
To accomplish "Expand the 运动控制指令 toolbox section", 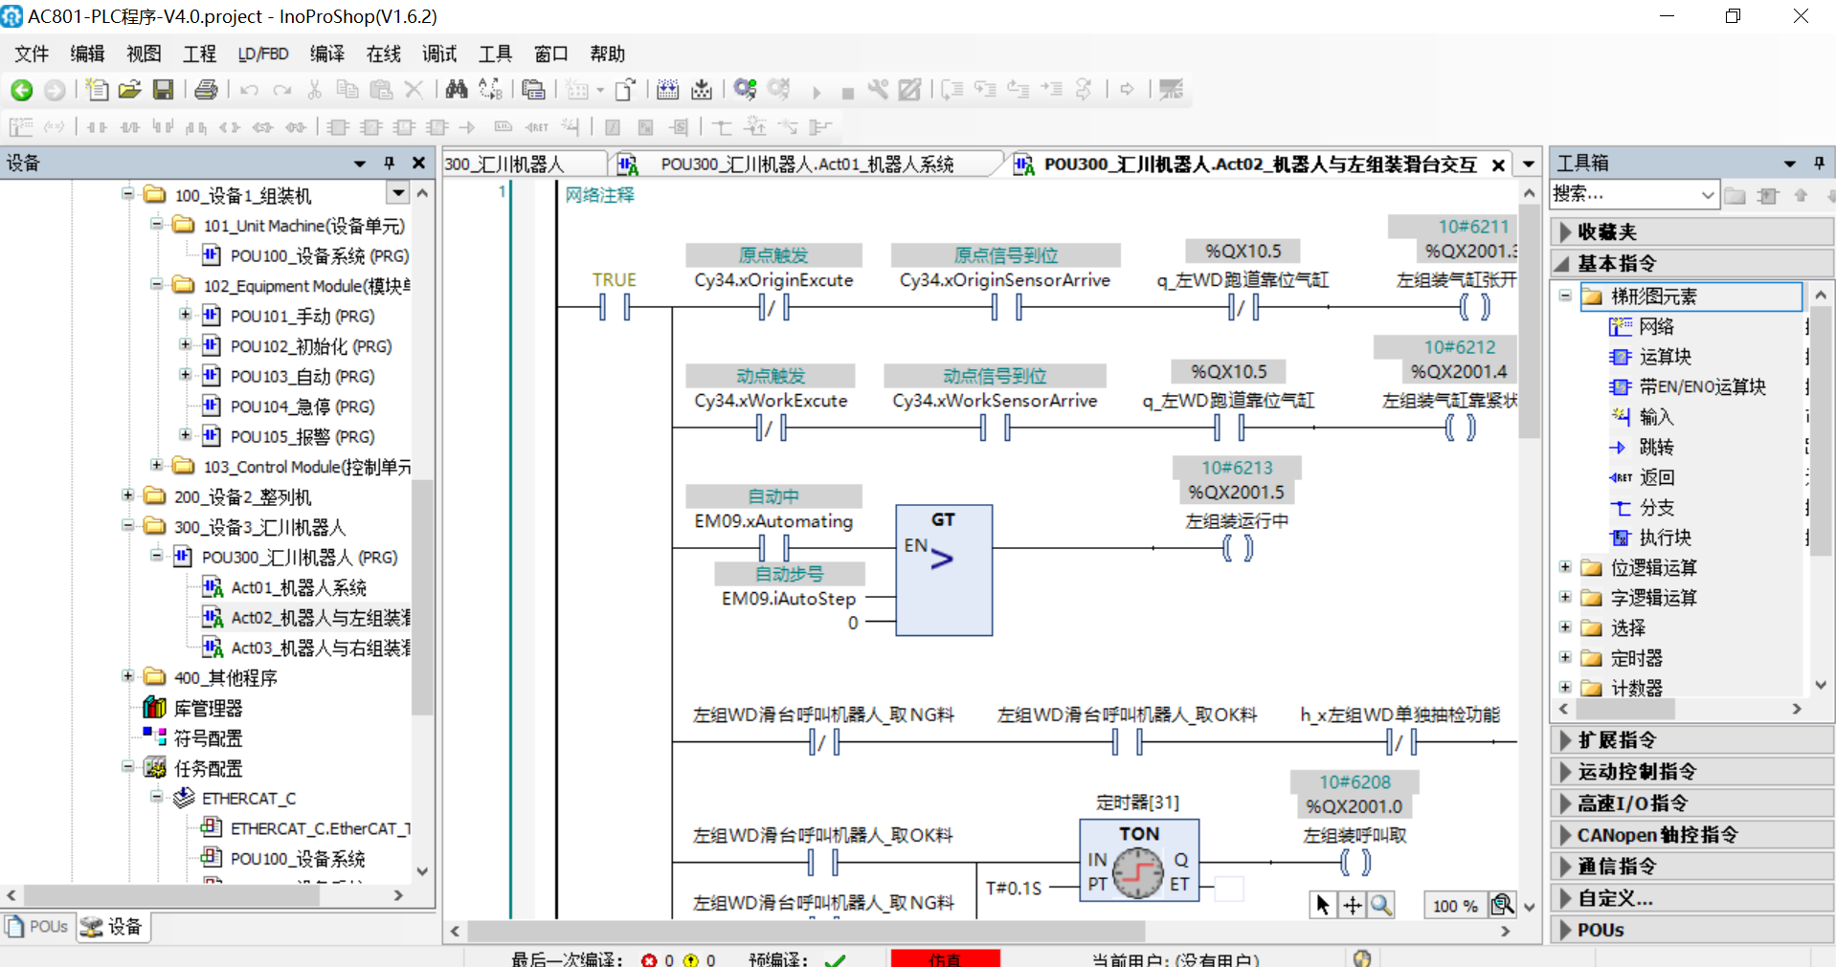I will 1692,772.
